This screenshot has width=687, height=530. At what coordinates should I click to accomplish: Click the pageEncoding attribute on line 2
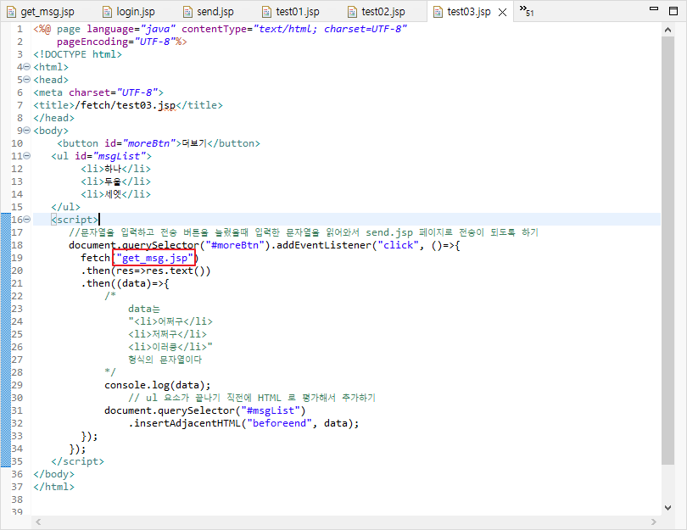click(115, 42)
